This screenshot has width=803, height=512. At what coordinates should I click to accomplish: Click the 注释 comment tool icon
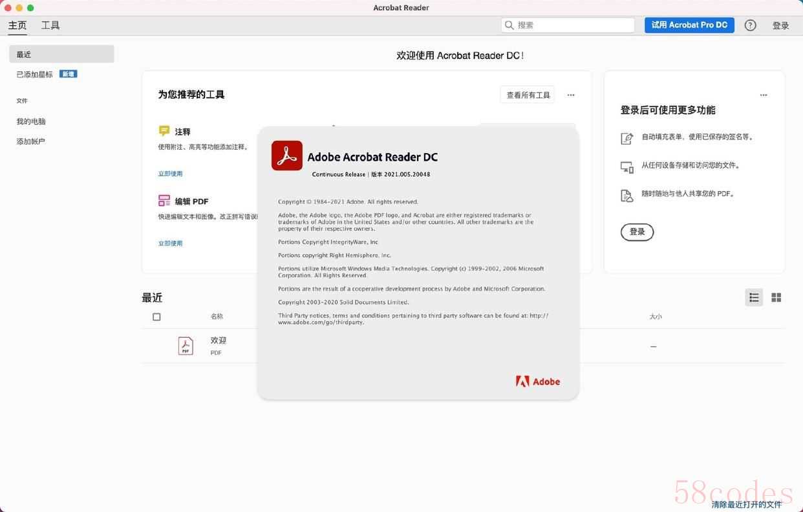coord(164,131)
